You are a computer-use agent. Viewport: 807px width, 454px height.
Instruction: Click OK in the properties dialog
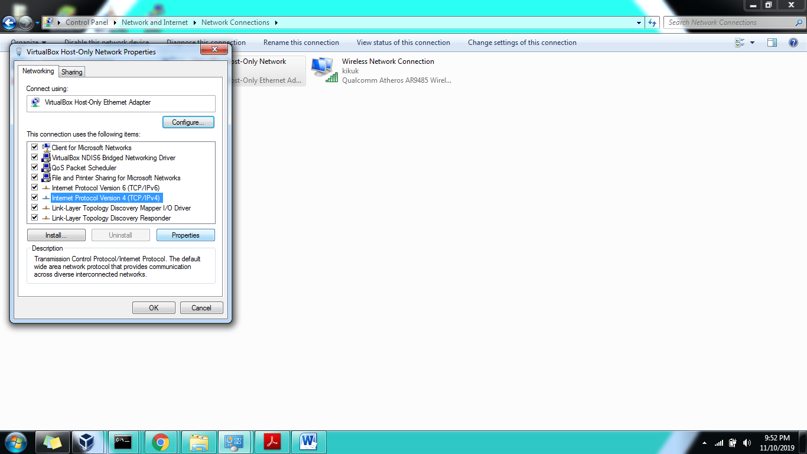(154, 308)
